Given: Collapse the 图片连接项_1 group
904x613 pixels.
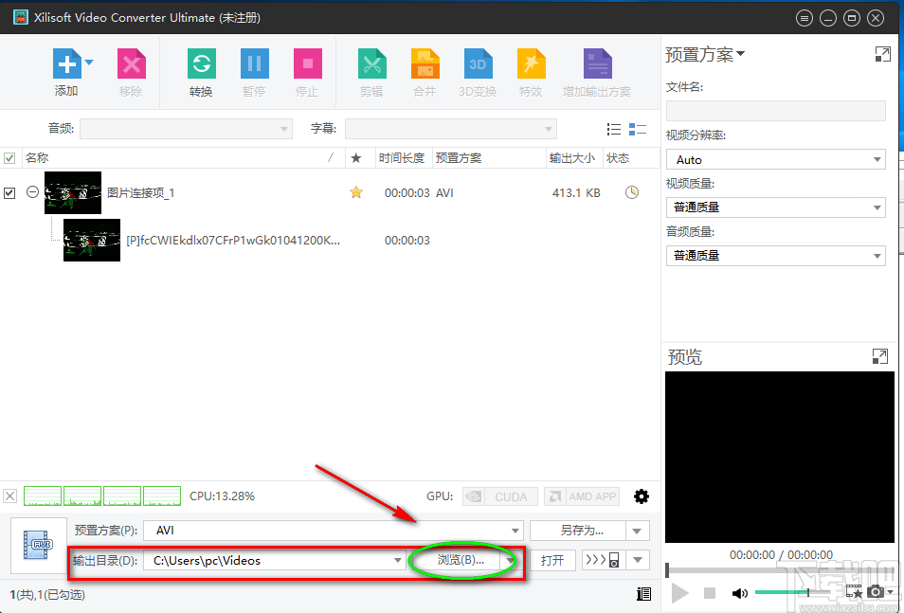Looking at the screenshot, I should (x=33, y=192).
